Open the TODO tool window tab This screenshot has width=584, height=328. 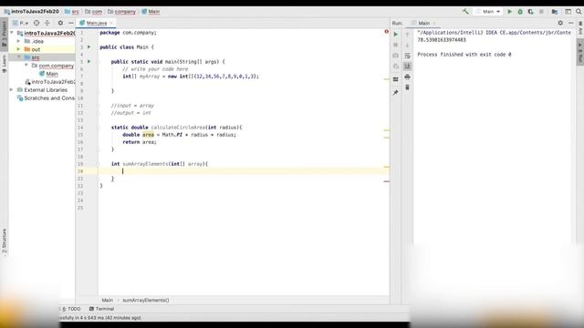71,309
